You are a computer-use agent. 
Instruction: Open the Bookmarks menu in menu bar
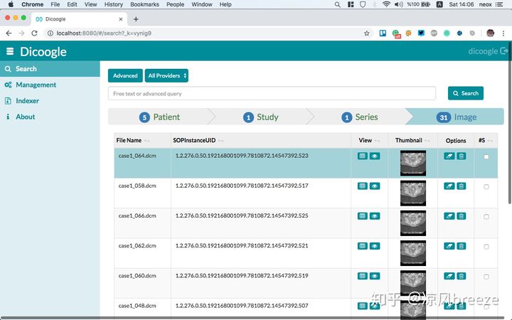[x=144, y=4]
